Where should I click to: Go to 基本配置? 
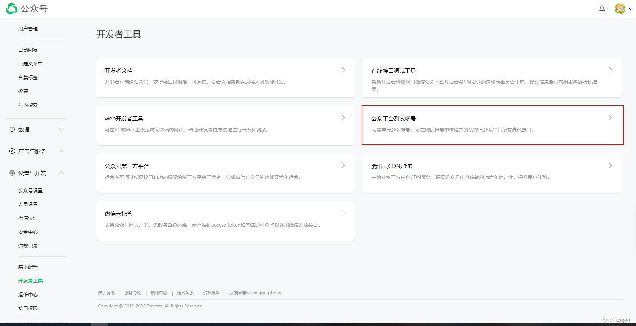pos(28,267)
